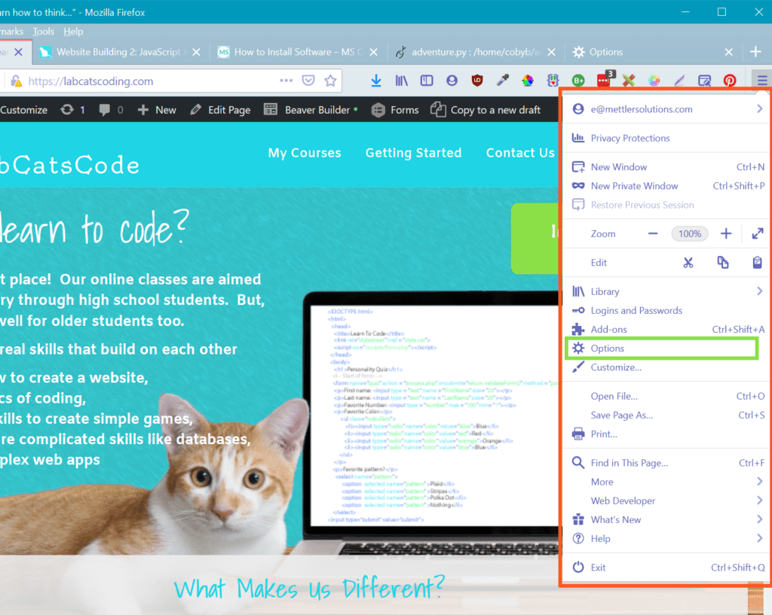Open the Library bookshelf toolbar icon
The height and width of the screenshot is (615, 772).
pos(401,81)
